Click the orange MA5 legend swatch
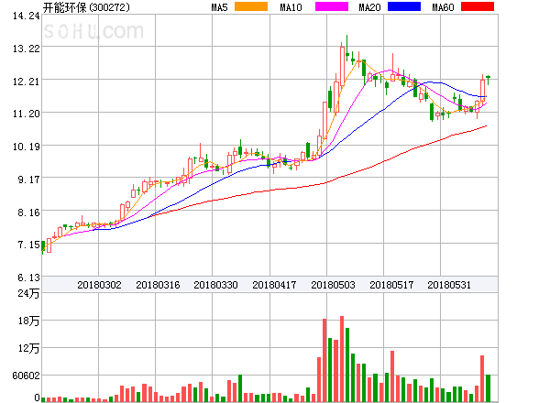The width and height of the screenshot is (550, 403). 251,6
